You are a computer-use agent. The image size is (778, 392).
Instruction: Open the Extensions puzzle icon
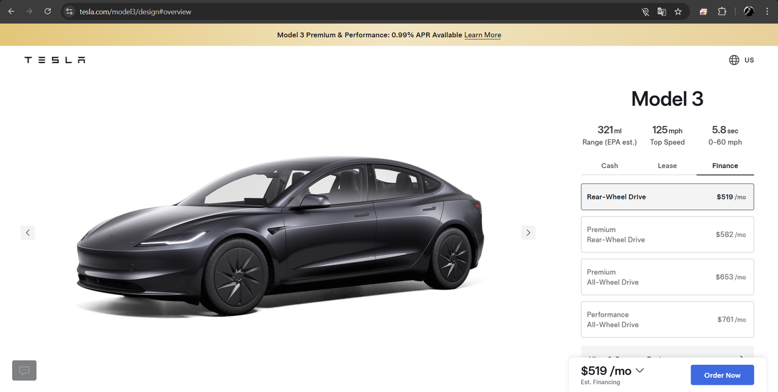pyautogui.click(x=722, y=12)
